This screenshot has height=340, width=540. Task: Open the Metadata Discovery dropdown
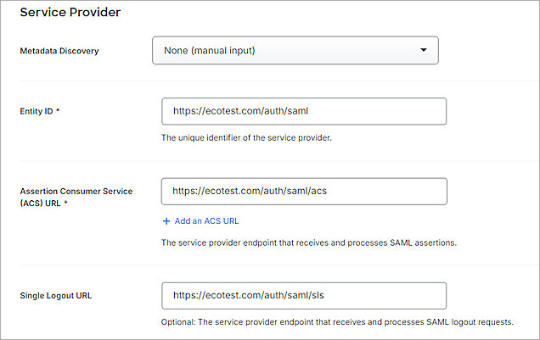click(294, 50)
